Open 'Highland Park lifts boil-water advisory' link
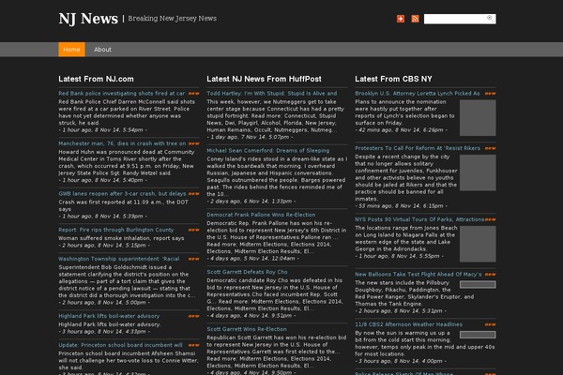Screen dimensions: 563x375 [109, 316]
